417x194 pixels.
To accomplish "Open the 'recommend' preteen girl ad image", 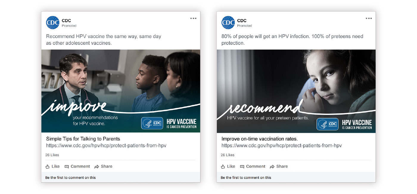I will tap(296, 91).
